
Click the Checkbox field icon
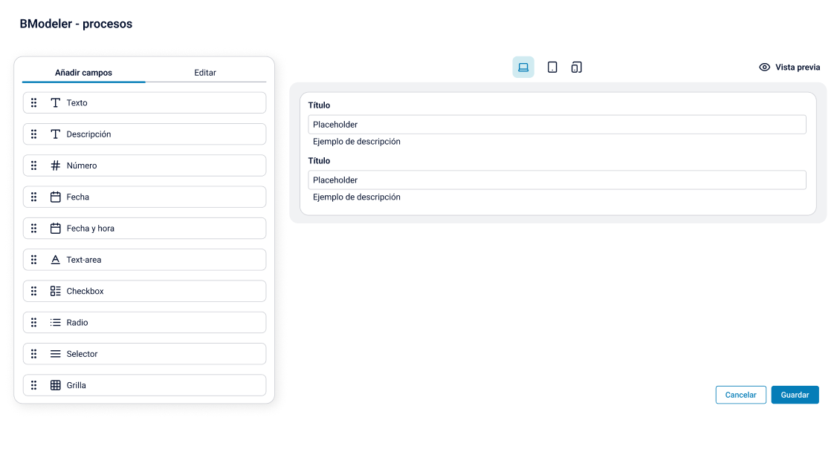(55, 292)
